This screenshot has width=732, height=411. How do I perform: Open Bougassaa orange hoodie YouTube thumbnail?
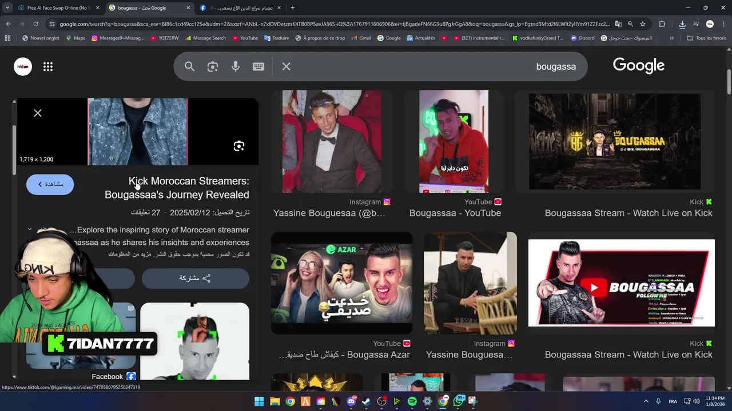point(453,141)
